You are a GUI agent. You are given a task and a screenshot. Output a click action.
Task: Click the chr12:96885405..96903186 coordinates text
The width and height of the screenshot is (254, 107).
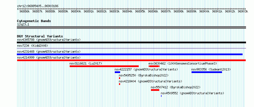coord(38,6)
